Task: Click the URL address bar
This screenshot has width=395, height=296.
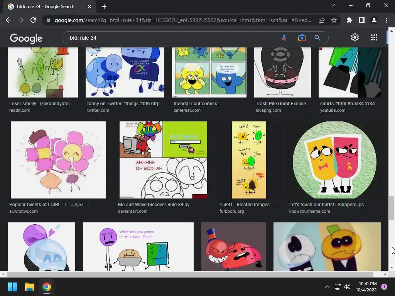Action: point(183,20)
